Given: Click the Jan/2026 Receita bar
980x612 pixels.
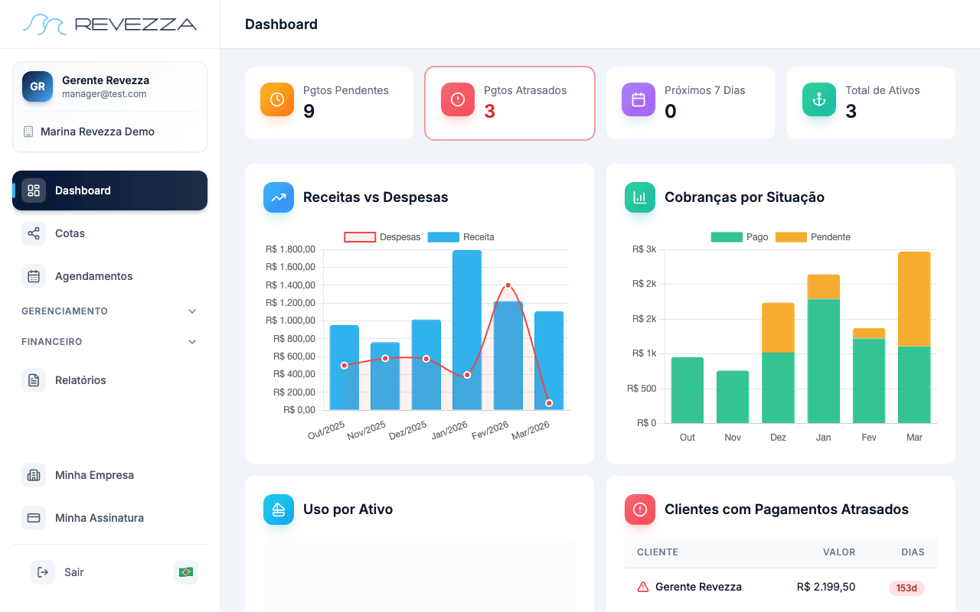Looking at the screenshot, I should pyautogui.click(x=467, y=330).
